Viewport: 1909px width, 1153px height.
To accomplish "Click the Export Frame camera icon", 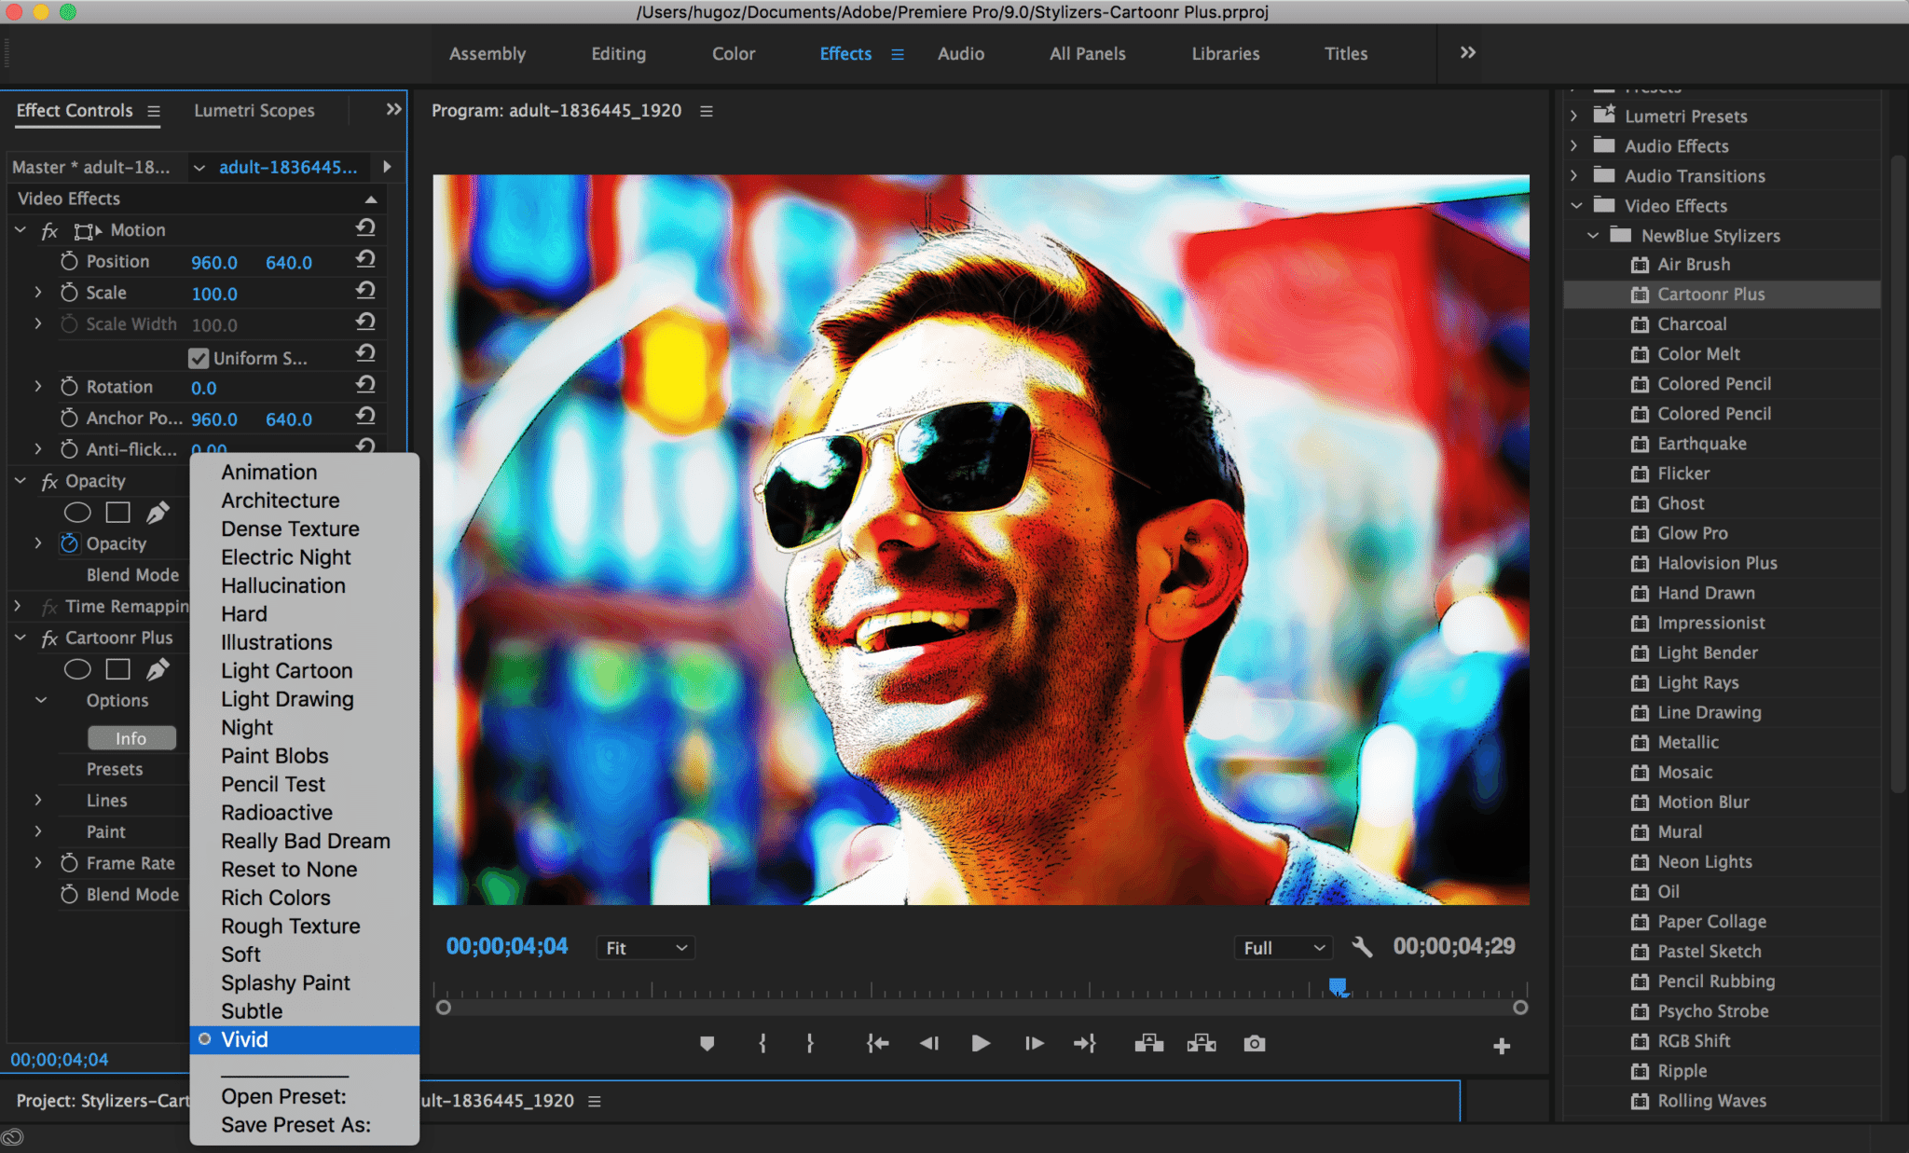I will tap(1255, 1043).
